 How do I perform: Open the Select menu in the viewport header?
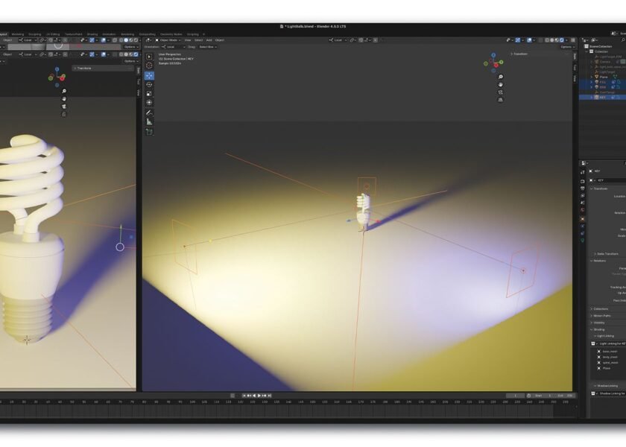[x=199, y=39]
